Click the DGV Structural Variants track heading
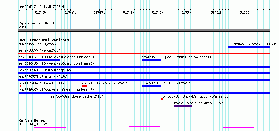Screen dimensions: 279x131 point(44,40)
